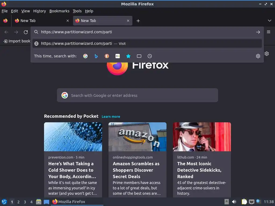Image resolution: width=275 pixels, height=206 pixels.
Task: Click the search magnifier in address bar
Action: (36, 32)
